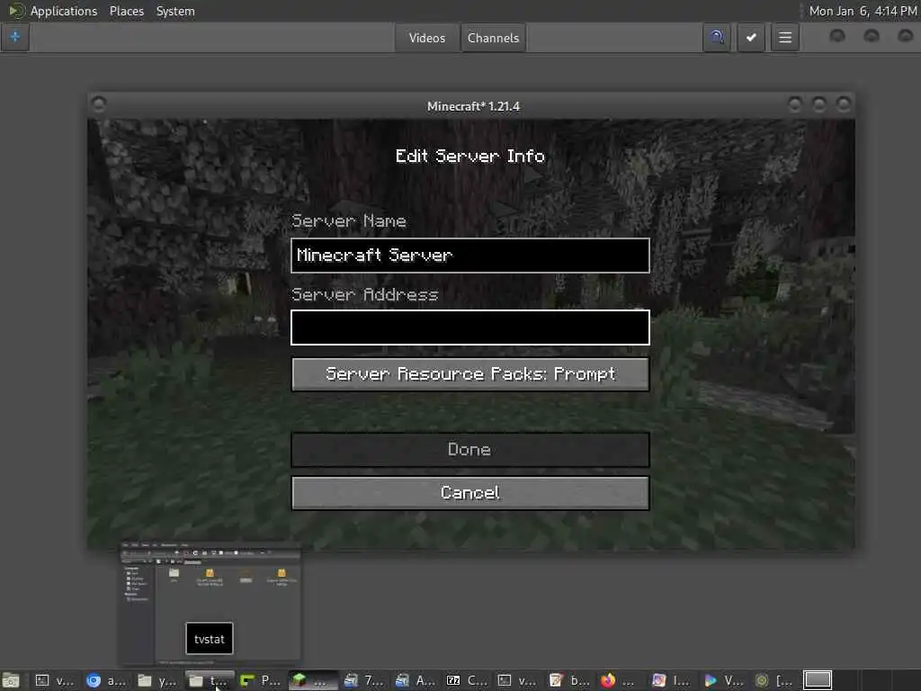Click the Applications menu logo icon
The width and height of the screenshot is (921, 691).
pos(16,11)
